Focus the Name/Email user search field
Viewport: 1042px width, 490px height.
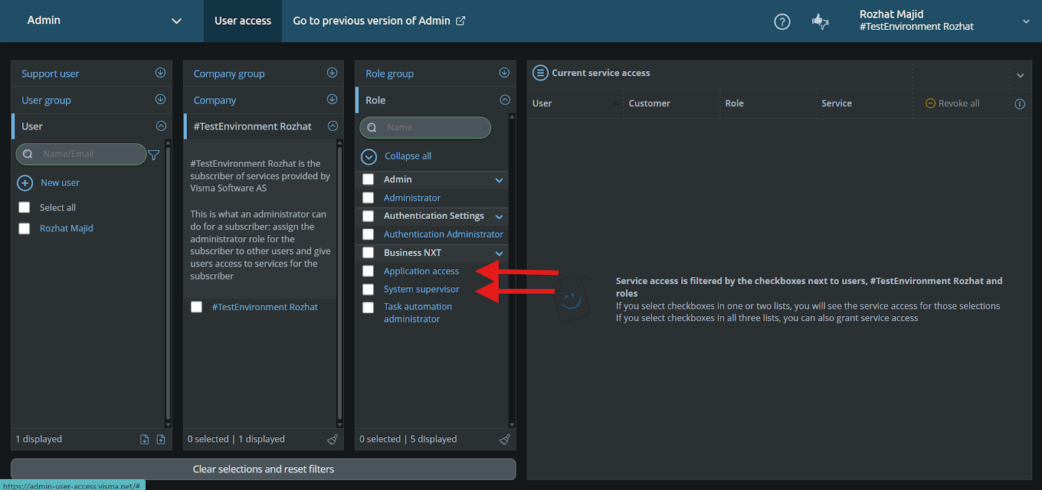point(81,154)
